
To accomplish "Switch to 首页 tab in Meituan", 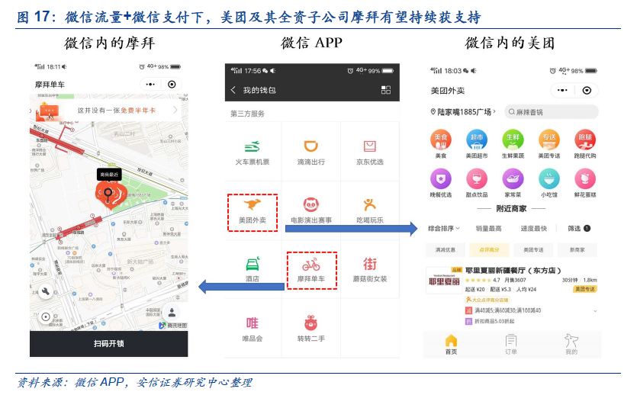I will pyautogui.click(x=452, y=345).
